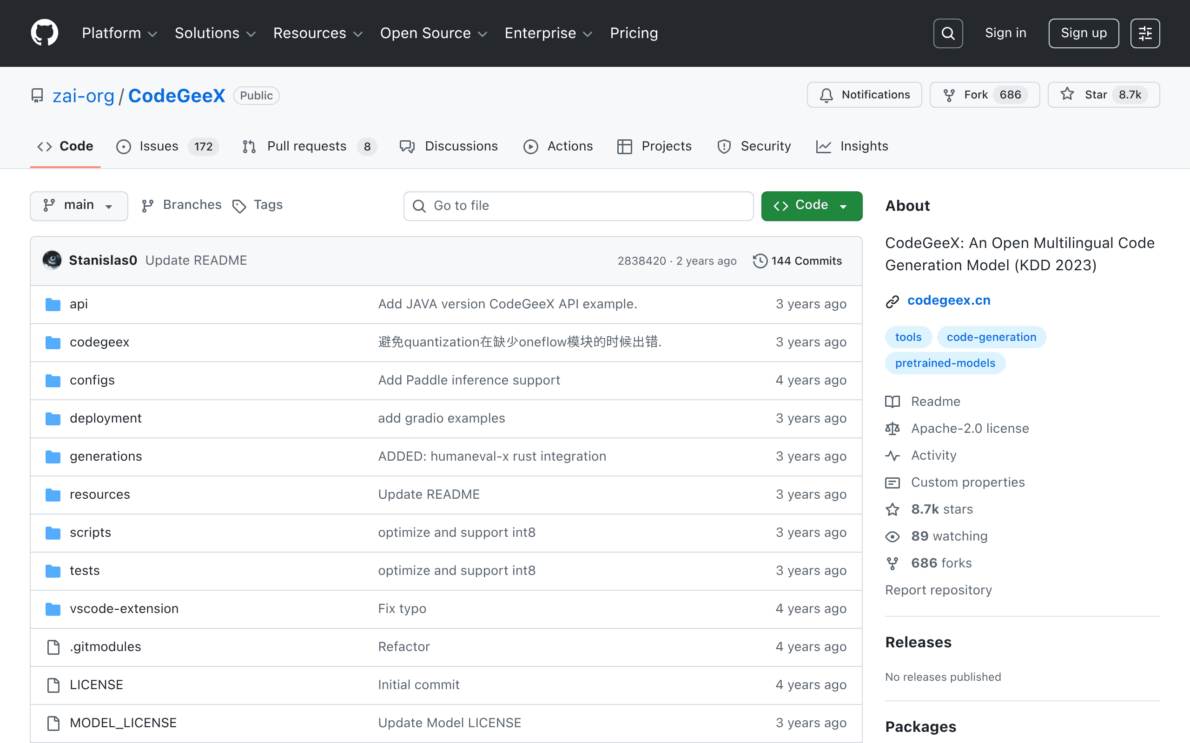
Task: Click Sign in
Action: (1005, 33)
